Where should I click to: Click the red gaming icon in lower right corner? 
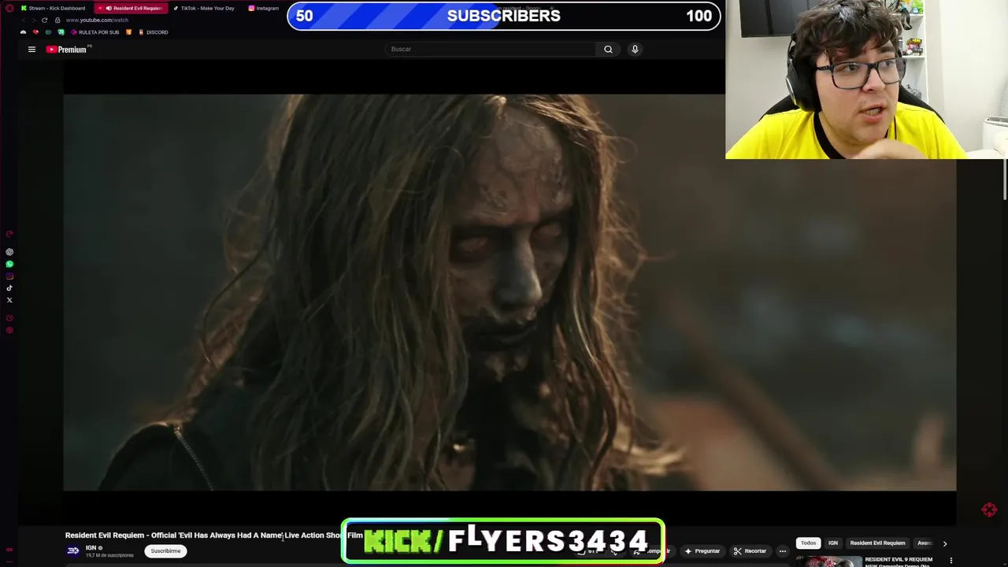point(990,510)
